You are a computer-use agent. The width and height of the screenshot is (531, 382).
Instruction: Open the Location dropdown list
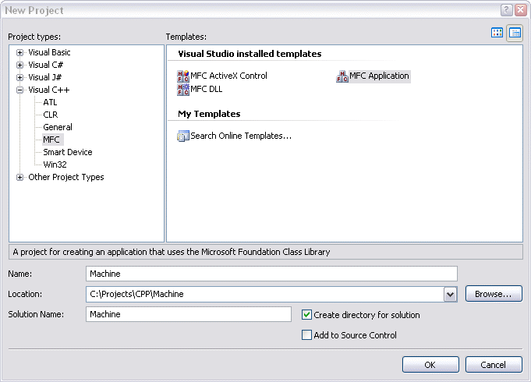coord(450,294)
